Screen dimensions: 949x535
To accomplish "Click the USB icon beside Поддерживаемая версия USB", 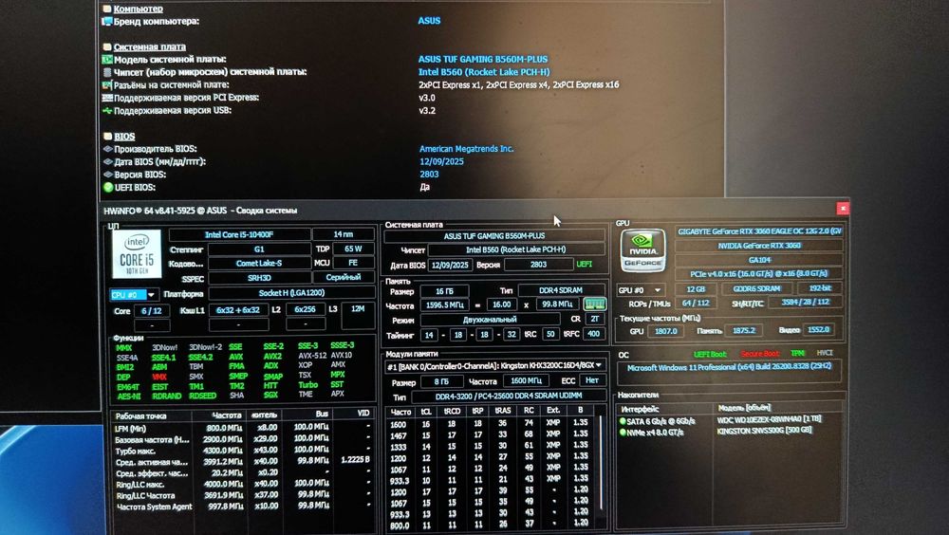I will (x=107, y=111).
